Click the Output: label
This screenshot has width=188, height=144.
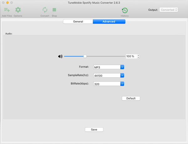(153, 10)
